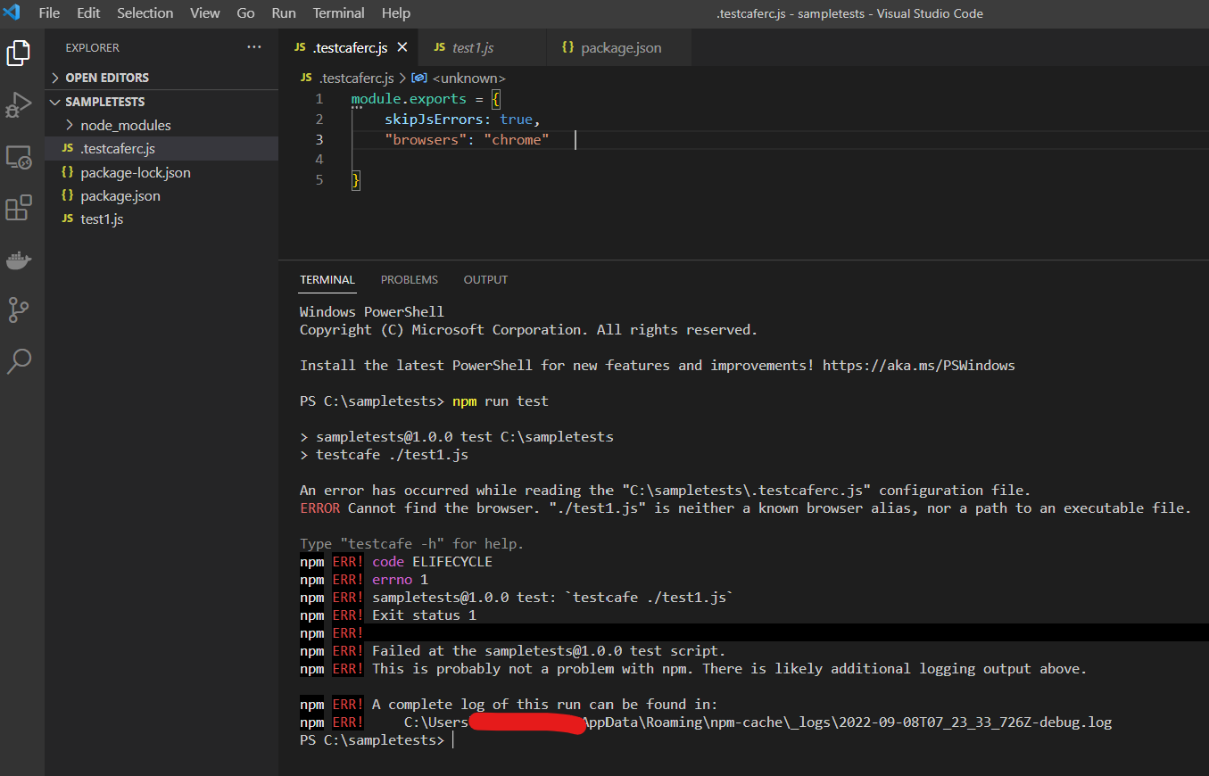Open the Remote Explorer view
This screenshot has height=776, width=1209.
coord(19,158)
